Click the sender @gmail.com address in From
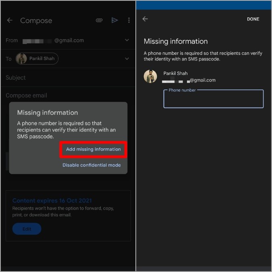The height and width of the screenshot is (272, 272). pyautogui.click(x=53, y=41)
